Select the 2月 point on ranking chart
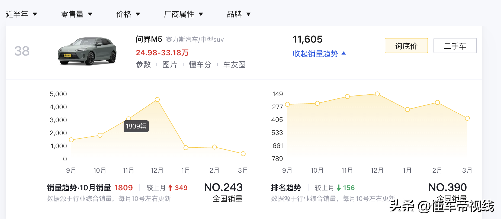501x219 pixels. click(x=437, y=102)
